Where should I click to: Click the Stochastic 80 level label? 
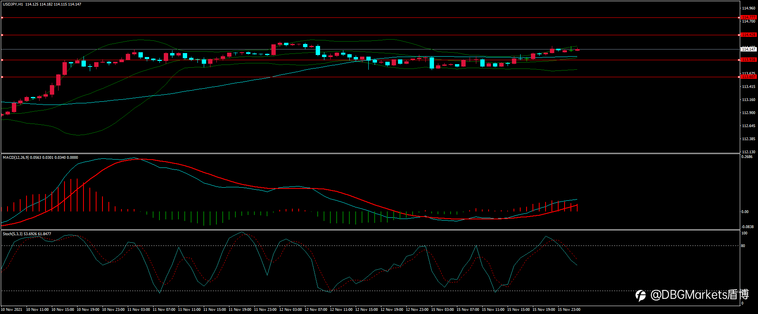[743, 246]
